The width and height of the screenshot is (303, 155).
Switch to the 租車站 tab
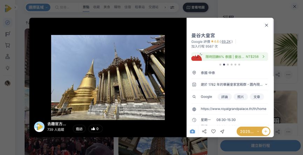tap(140, 7)
